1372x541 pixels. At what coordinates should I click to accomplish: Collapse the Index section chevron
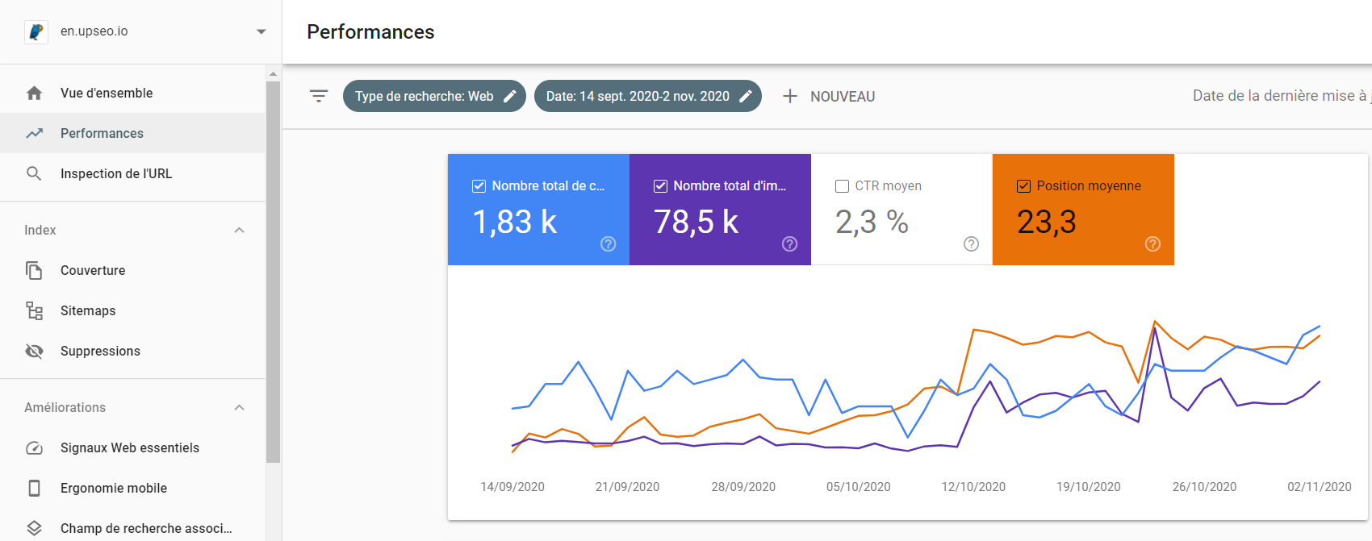coord(239,230)
